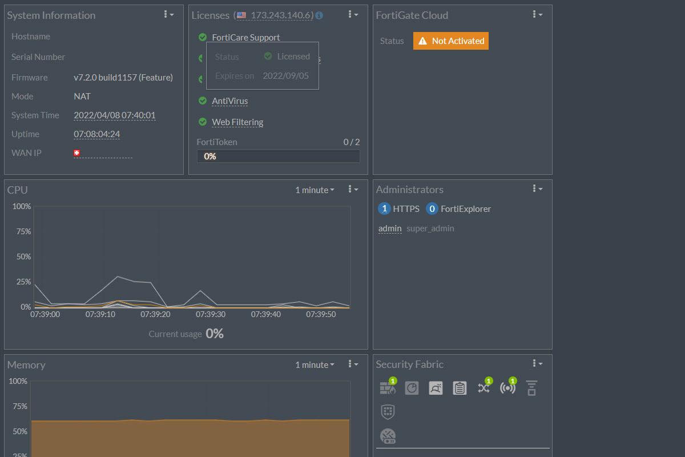
Task: Click the Expires on date 2022/09/05
Action: (285, 75)
